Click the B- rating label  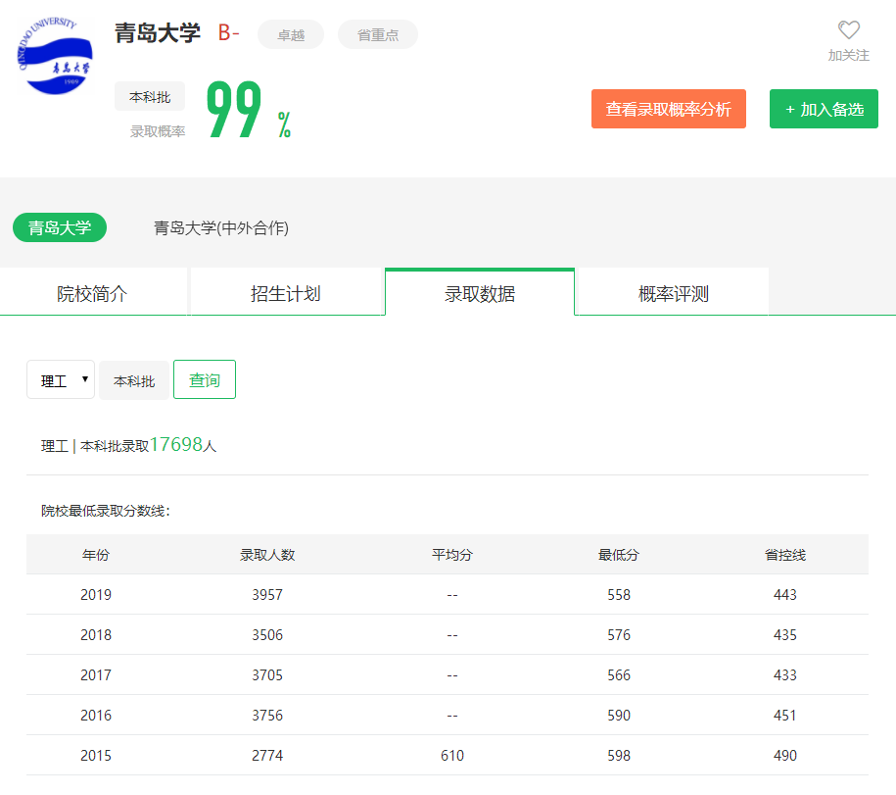(x=228, y=32)
